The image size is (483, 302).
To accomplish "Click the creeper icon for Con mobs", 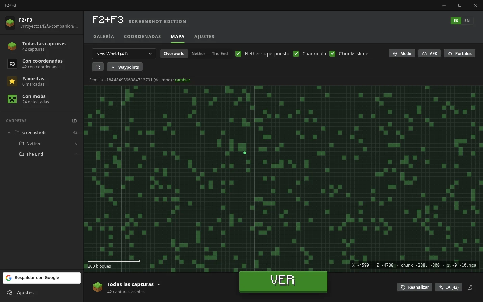I will (x=12, y=99).
